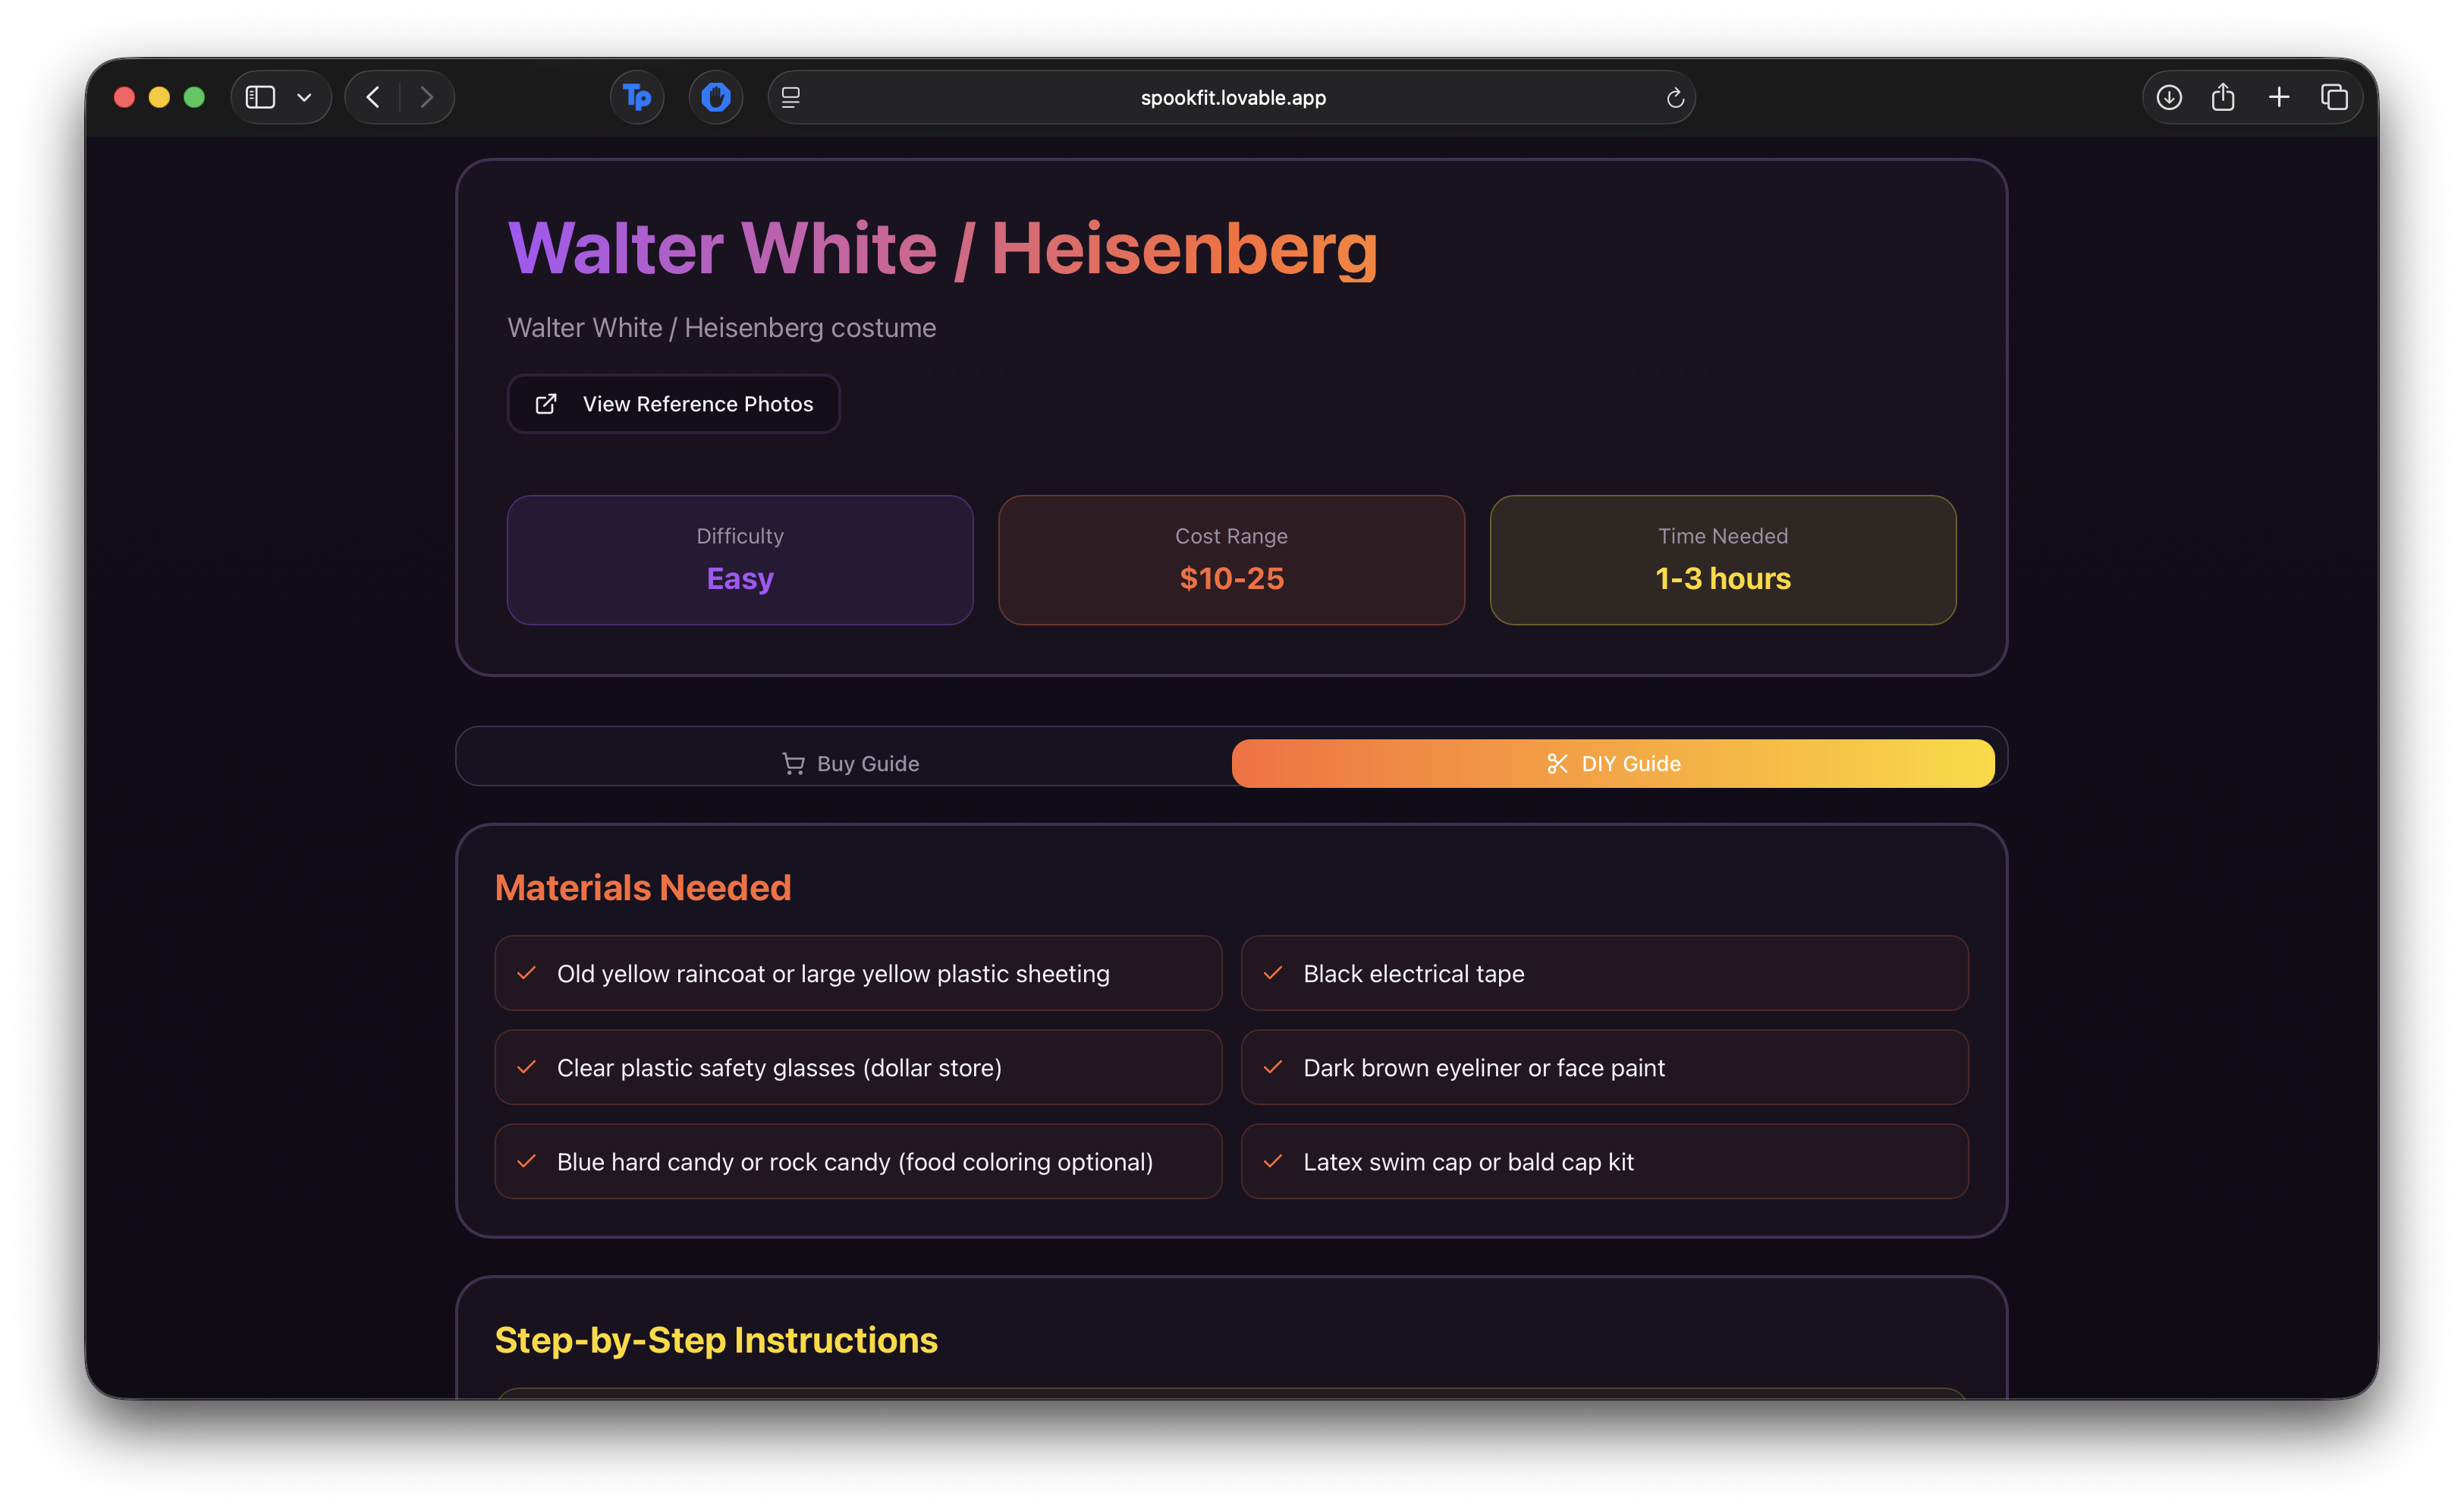Click View Reference Photos button
Image resolution: width=2464 pixels, height=1512 pixels.
coord(673,405)
